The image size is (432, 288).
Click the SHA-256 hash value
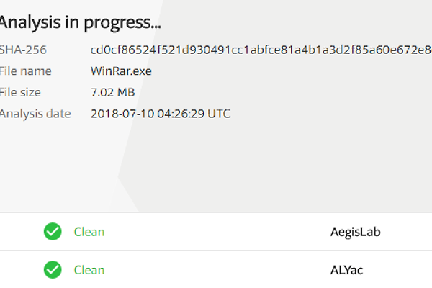point(261,50)
